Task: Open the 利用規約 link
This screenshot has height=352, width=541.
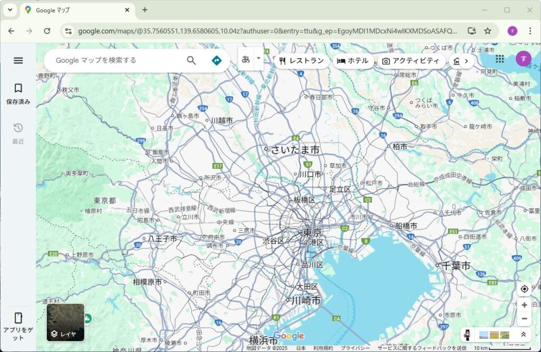Action: [323, 348]
